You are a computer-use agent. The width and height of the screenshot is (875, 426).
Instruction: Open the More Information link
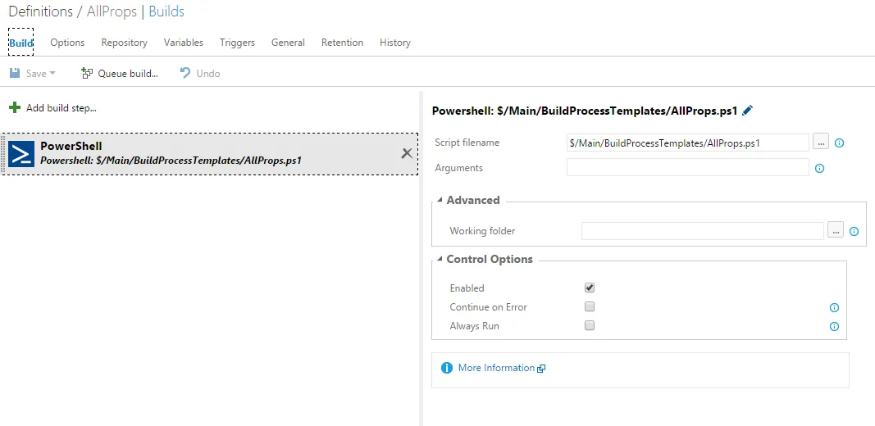496,368
